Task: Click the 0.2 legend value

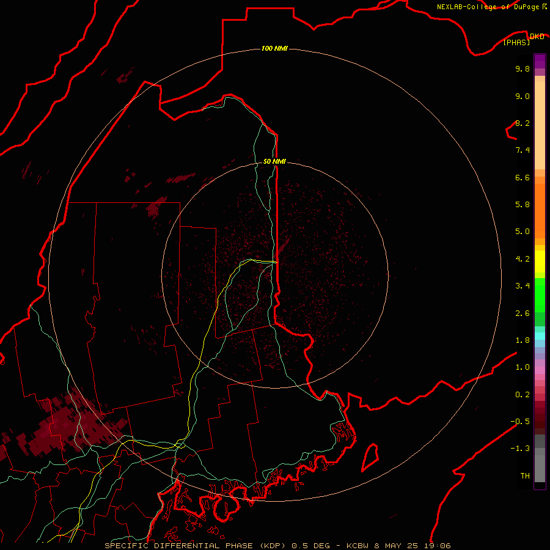Action: point(522,395)
